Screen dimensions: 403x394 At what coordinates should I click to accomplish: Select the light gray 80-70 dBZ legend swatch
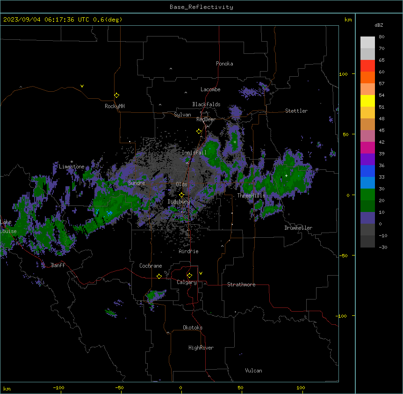click(367, 42)
